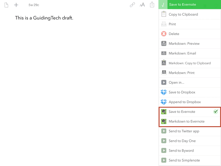Click the link chain icon in toolbar

pos(132,5)
